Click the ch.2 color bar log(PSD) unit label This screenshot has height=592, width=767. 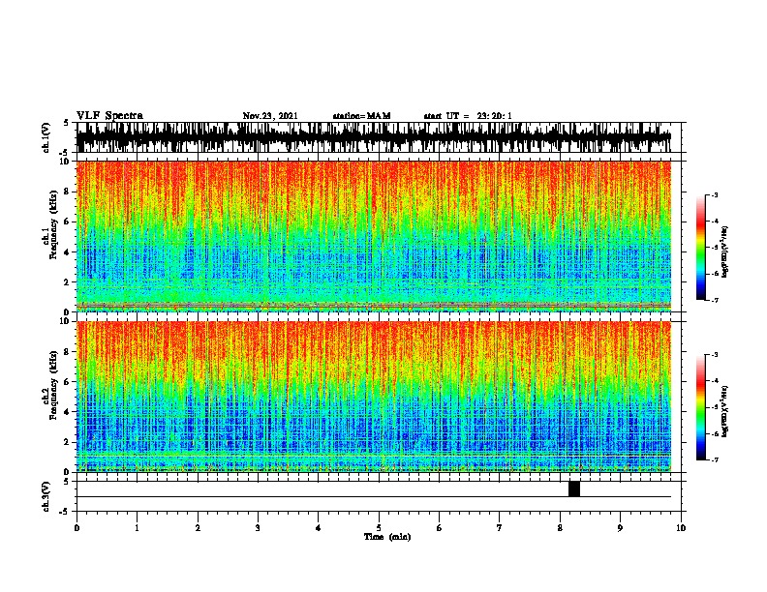coord(724,411)
